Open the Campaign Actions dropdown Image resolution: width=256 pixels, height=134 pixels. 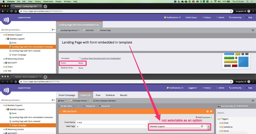80,101
